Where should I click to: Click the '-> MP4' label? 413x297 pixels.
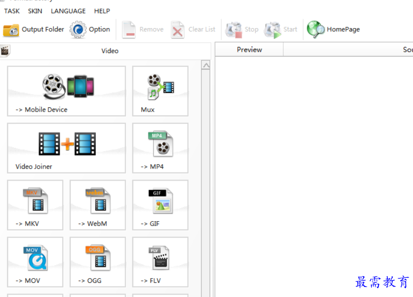pyautogui.click(x=152, y=167)
